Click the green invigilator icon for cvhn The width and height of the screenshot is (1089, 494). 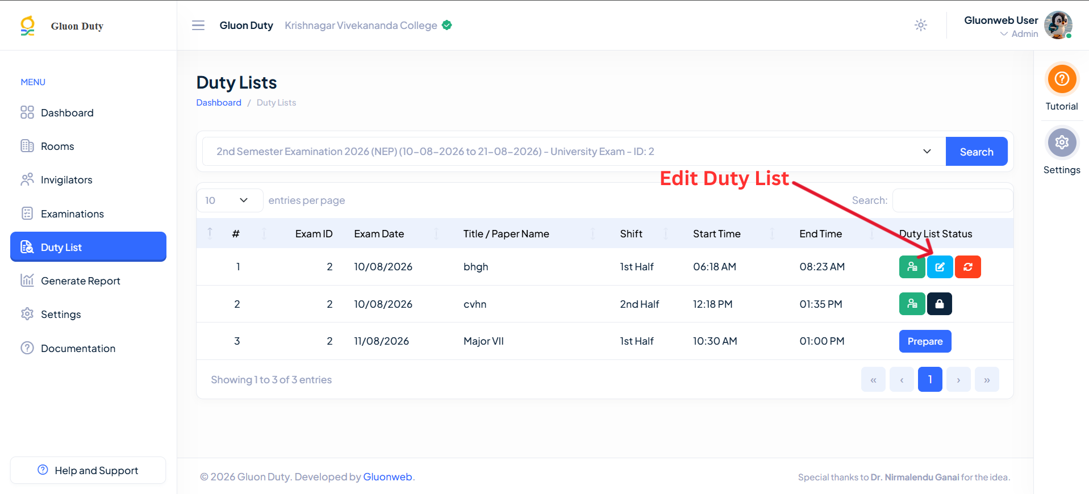912,304
